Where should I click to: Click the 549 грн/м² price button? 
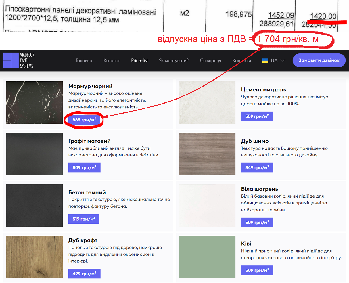257,168
